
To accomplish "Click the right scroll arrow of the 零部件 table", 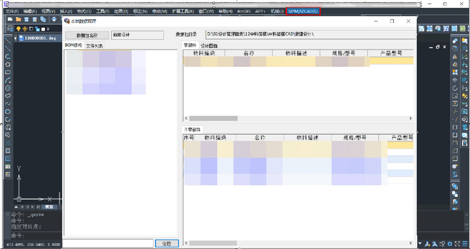I will (410, 118).
